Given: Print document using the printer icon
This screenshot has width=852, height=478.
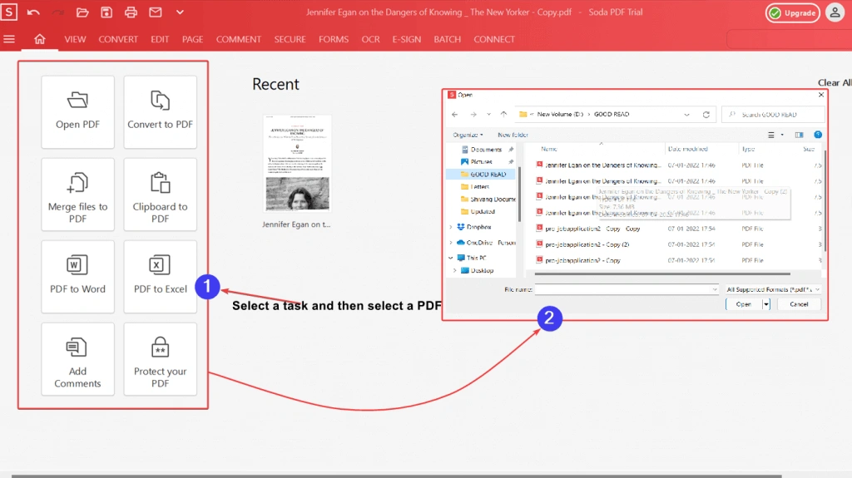Looking at the screenshot, I should (131, 12).
